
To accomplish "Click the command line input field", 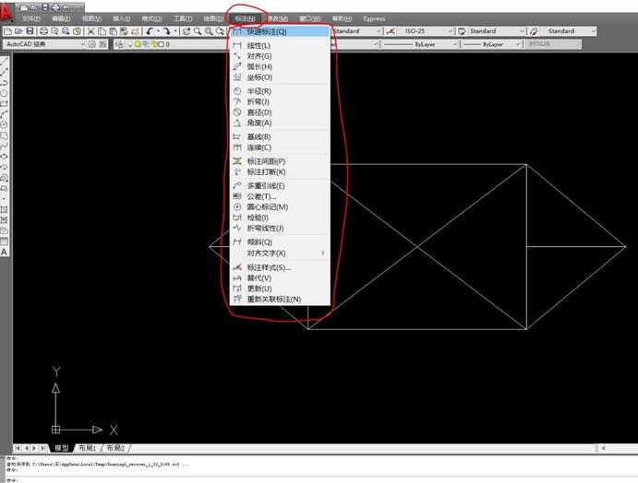I will click(321, 480).
